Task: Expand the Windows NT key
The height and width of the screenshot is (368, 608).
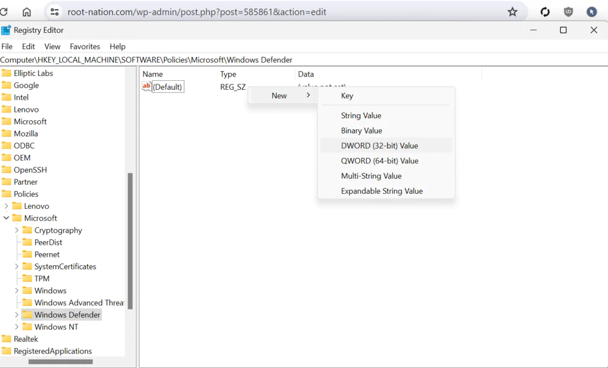Action: pyautogui.click(x=16, y=327)
